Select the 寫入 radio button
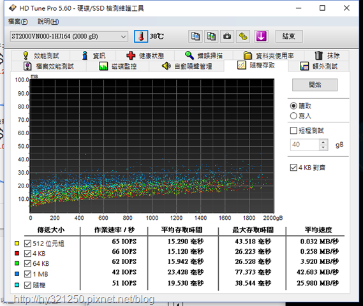Image resolution: width=363 pixels, height=306 pixels. (293, 115)
